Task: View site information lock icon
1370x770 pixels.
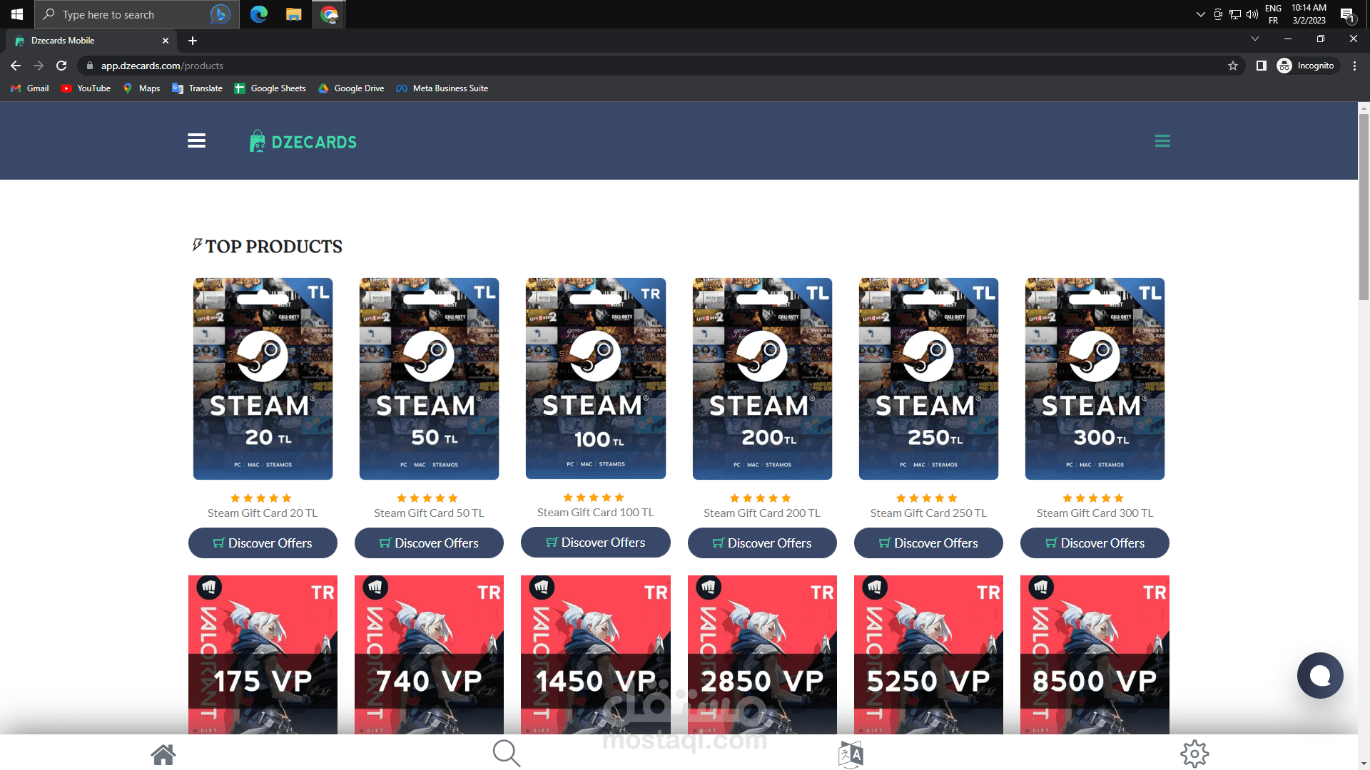Action: [x=89, y=66]
